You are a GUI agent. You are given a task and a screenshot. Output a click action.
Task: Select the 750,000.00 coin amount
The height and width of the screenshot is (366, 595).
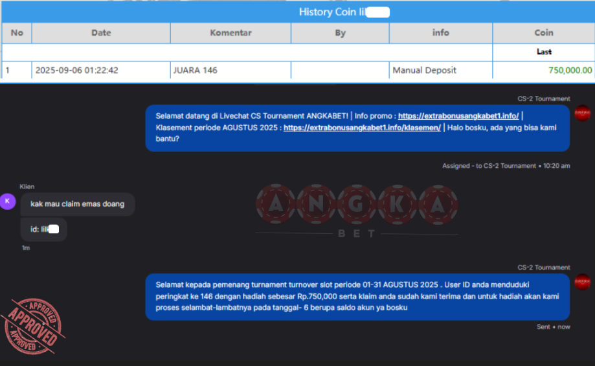click(x=570, y=70)
